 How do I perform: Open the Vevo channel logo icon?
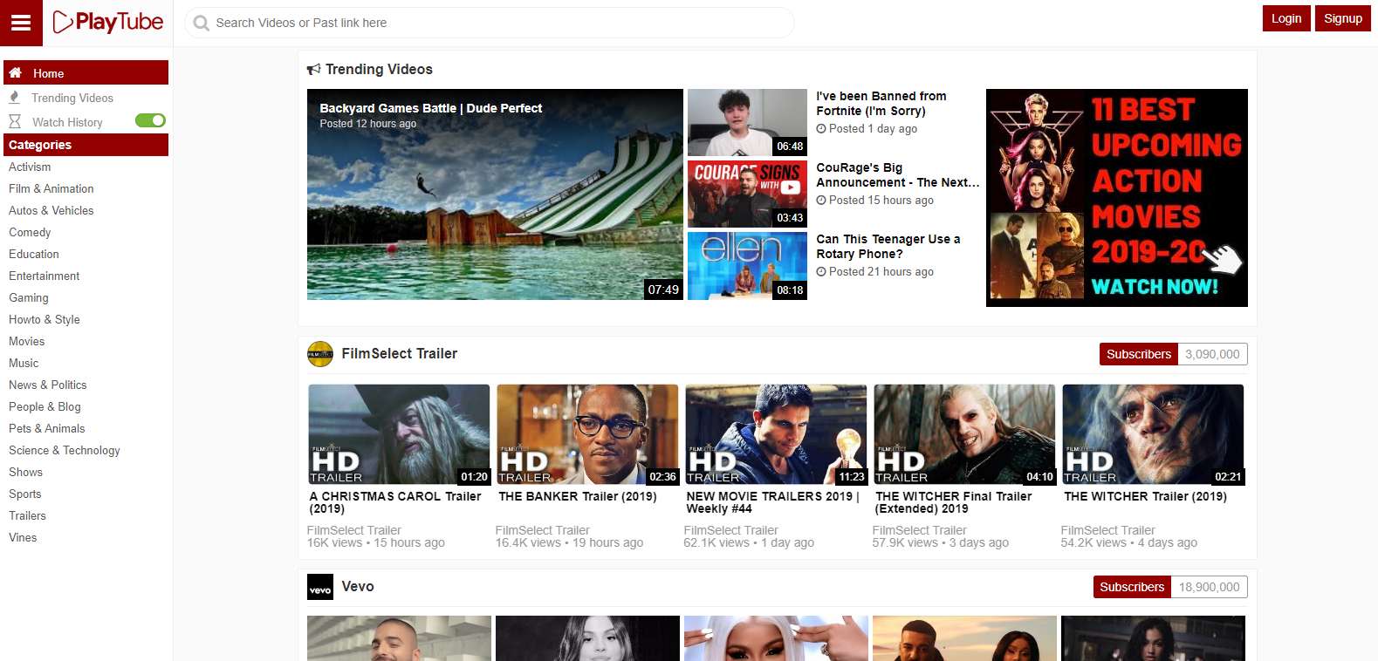tap(320, 587)
